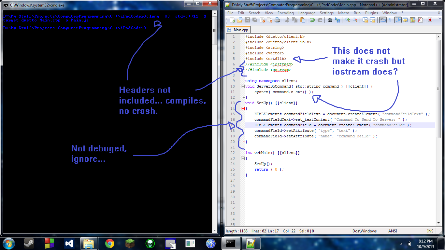
Task: Open Find with the binoculars icon
Action: [x=330, y=20]
